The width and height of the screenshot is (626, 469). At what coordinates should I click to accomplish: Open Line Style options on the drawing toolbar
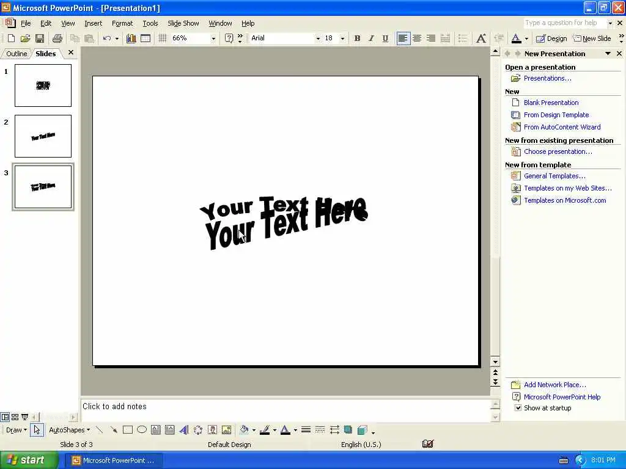pyautogui.click(x=306, y=430)
